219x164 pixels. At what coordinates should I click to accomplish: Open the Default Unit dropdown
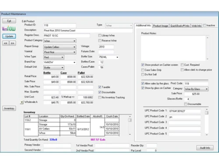coord(54,67)
